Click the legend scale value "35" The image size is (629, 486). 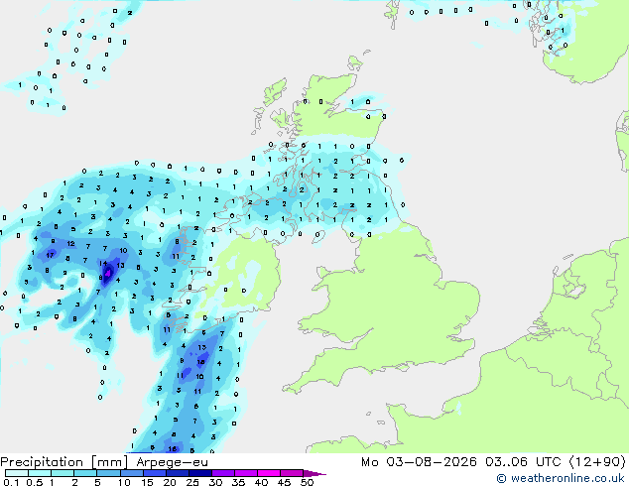[238, 482]
